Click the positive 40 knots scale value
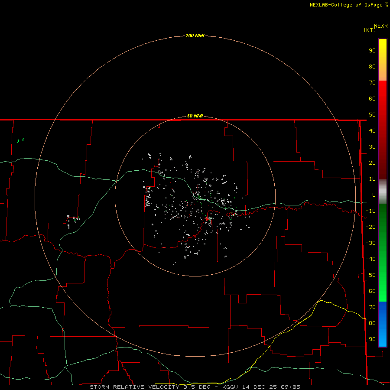 point(372,130)
